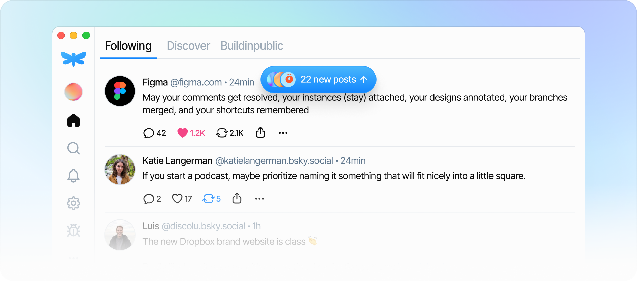Open Notifications bell in sidebar
This screenshot has height=281, width=637.
click(73, 176)
